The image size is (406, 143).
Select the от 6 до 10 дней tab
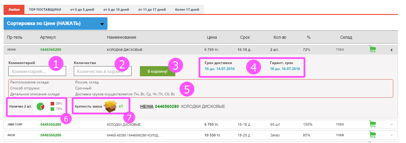tap(116, 10)
